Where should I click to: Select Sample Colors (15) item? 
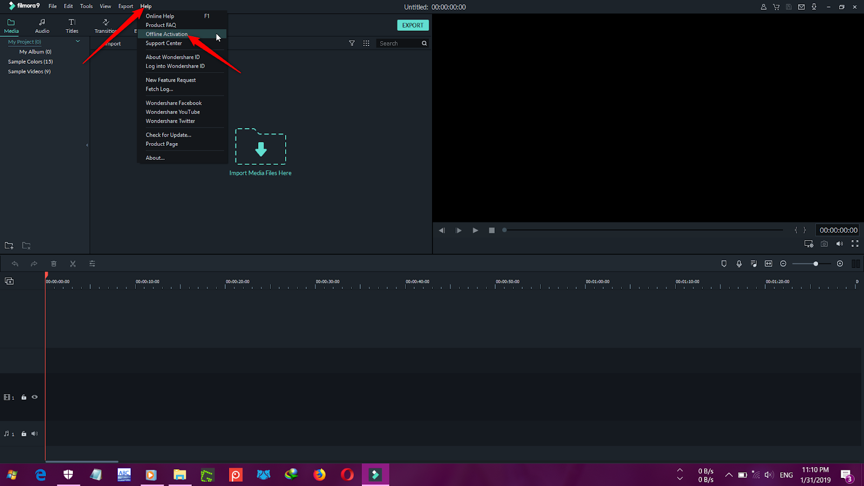[x=30, y=62]
